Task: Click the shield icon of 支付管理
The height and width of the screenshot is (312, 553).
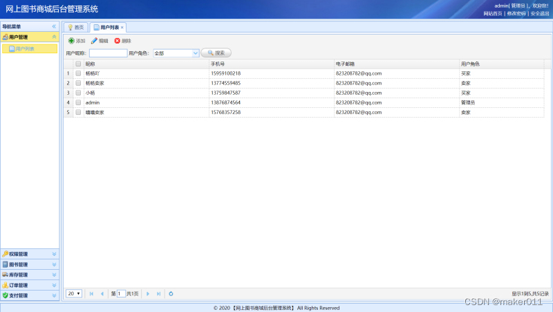Action: pyautogui.click(x=5, y=295)
